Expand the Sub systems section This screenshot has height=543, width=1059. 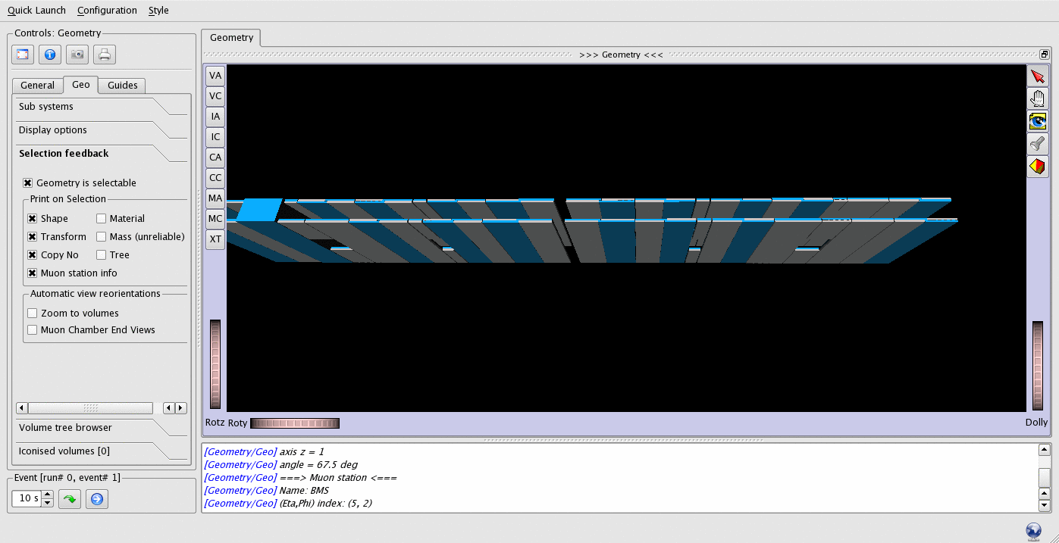pos(46,107)
